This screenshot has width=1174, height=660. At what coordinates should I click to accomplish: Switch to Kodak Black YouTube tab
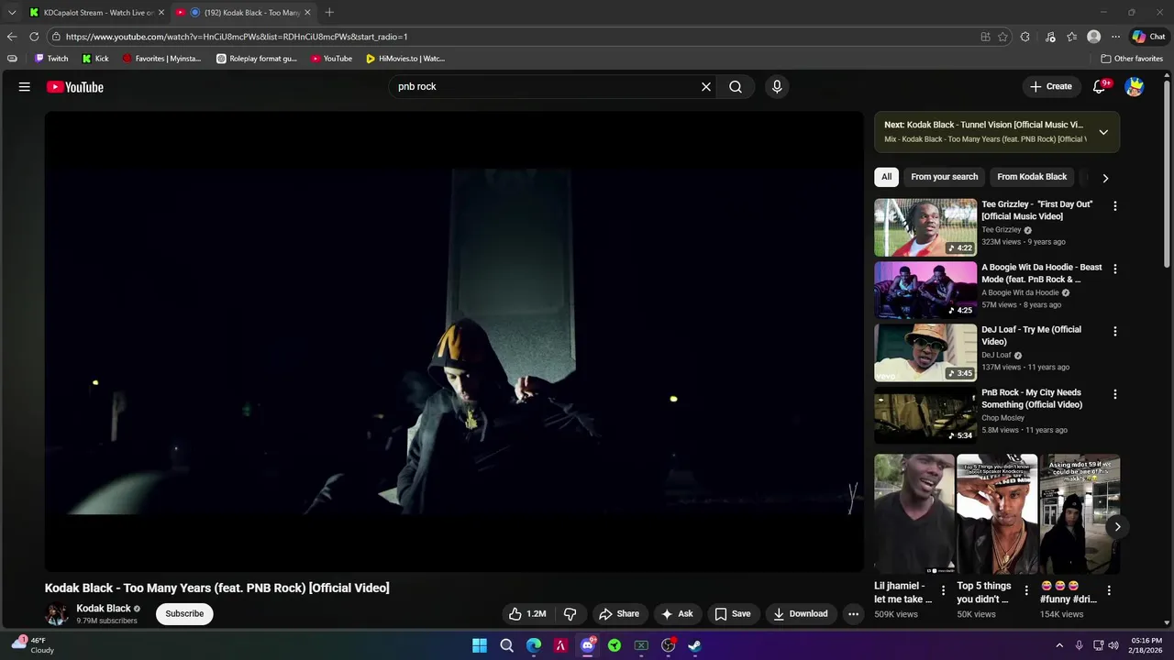point(244,12)
